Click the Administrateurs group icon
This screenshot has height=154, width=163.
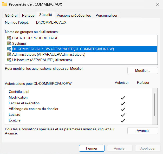tap(9, 54)
